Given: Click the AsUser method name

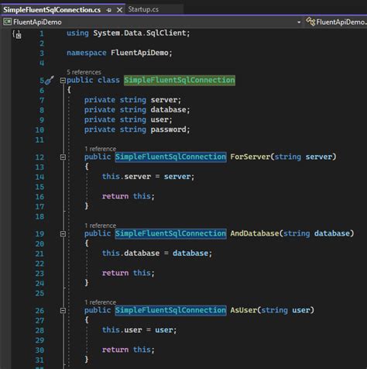Looking at the screenshot, I should coord(243,310).
